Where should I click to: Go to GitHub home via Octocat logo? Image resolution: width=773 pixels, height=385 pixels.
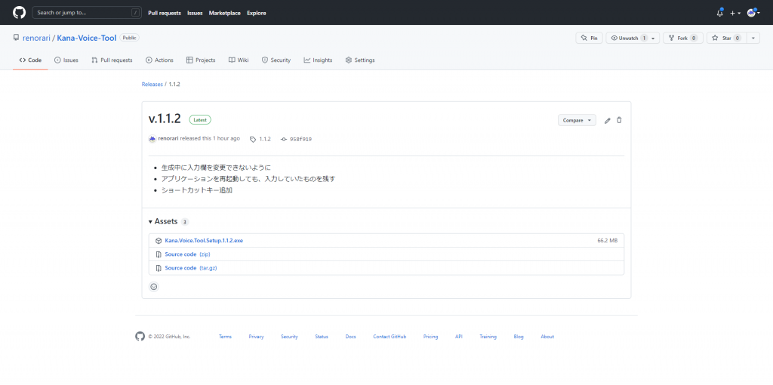click(x=19, y=12)
